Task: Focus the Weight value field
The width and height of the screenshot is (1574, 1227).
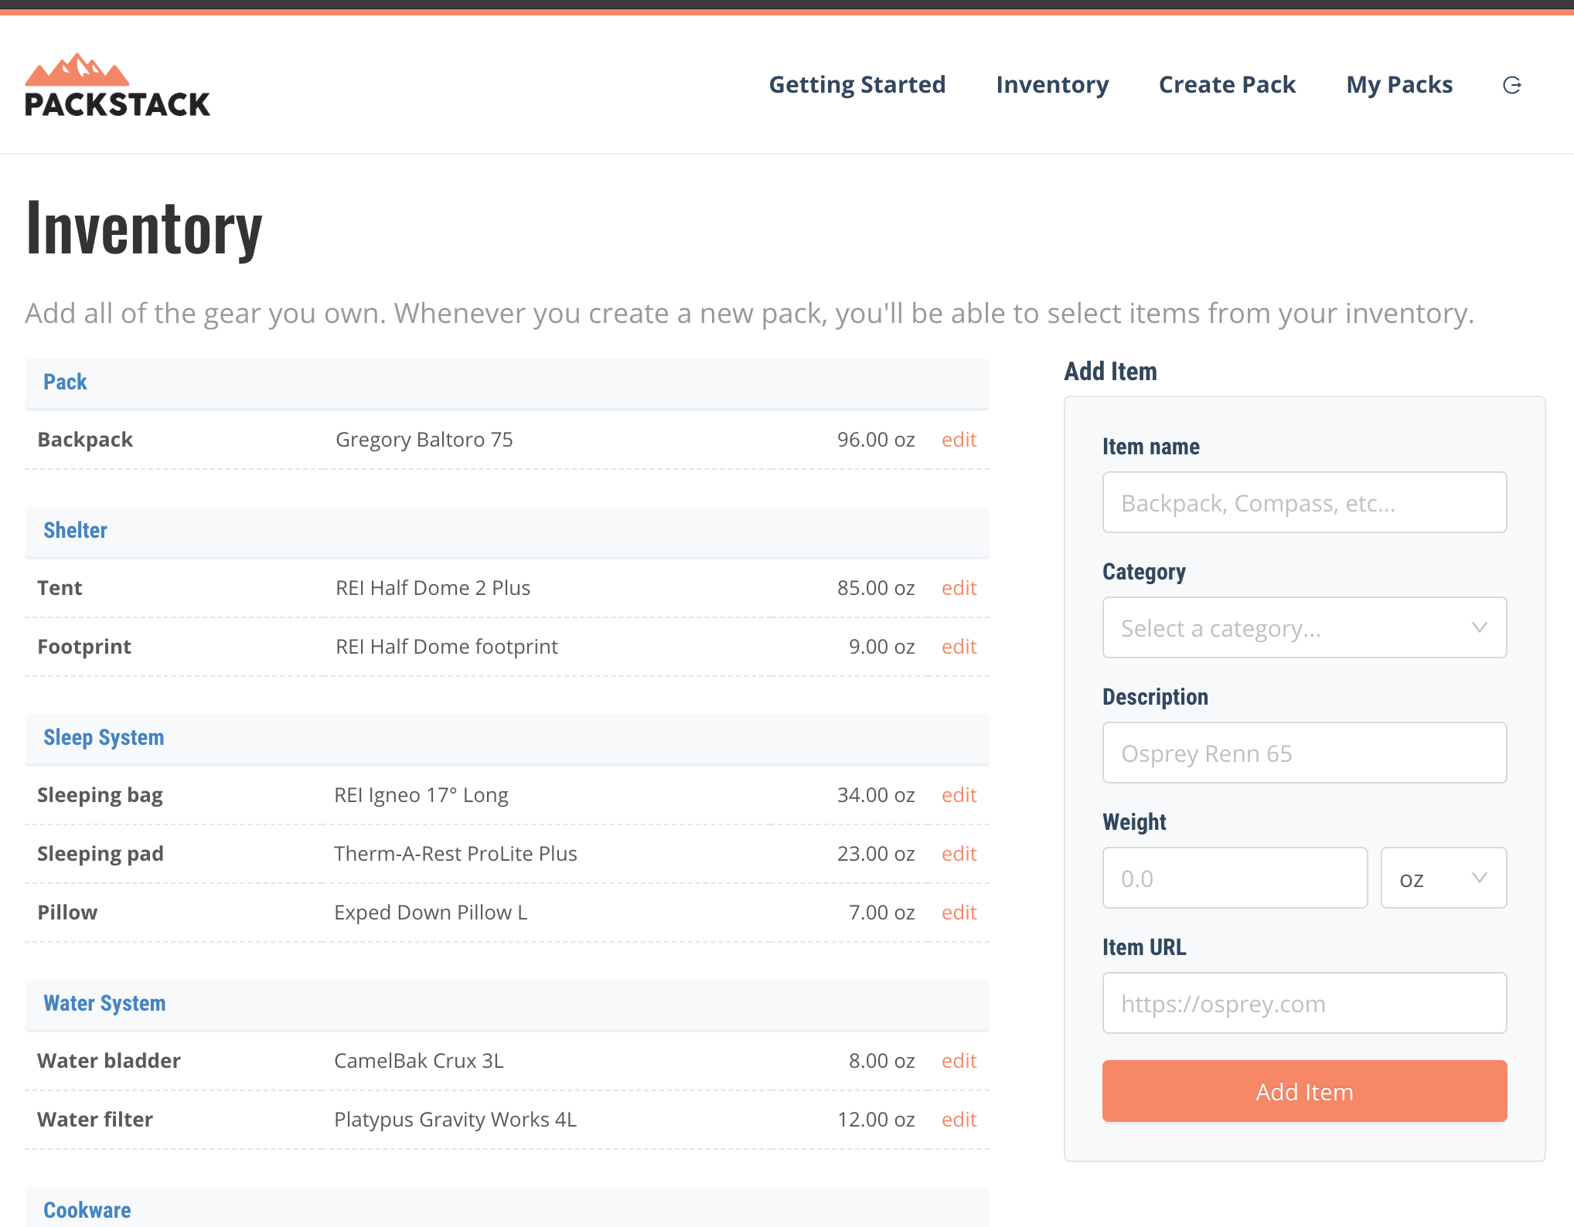Action: tap(1235, 878)
